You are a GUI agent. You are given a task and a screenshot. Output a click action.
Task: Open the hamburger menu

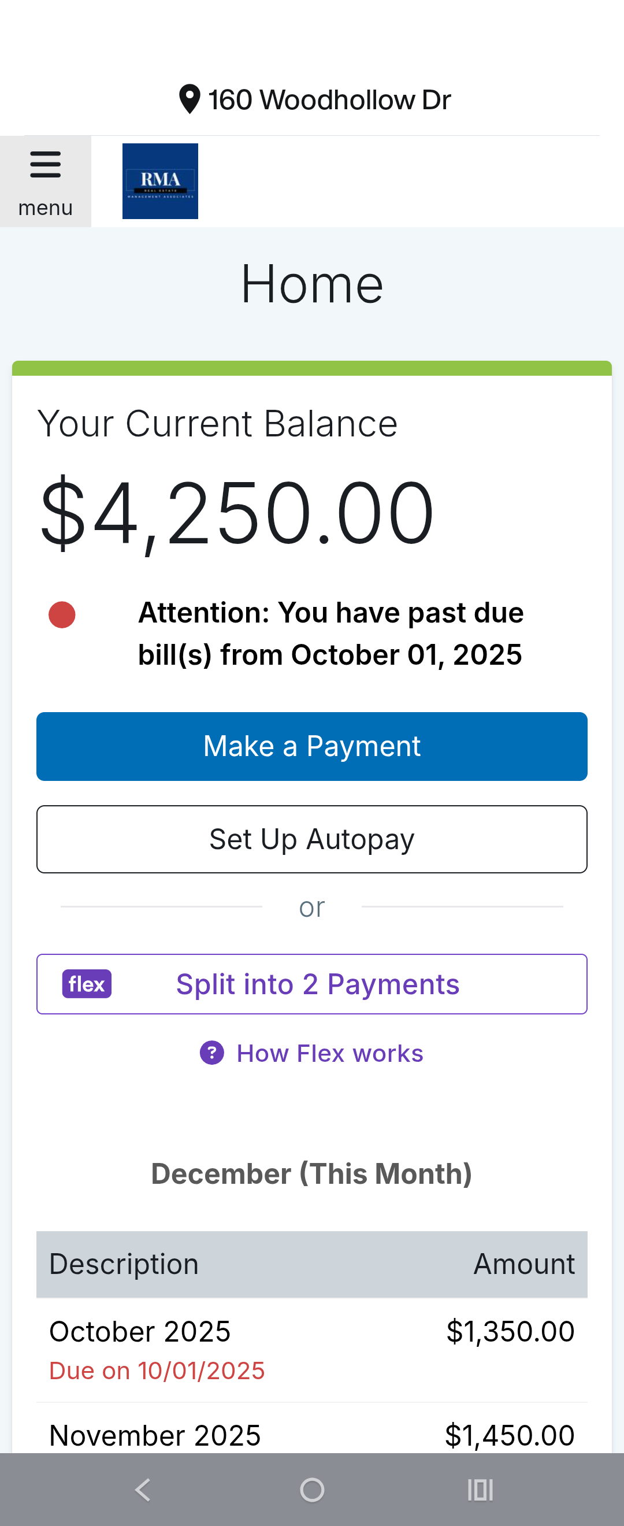[46, 181]
